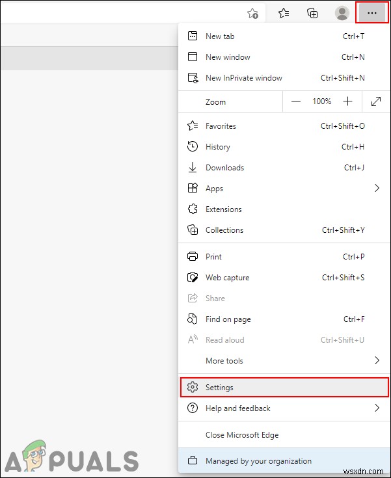Expand the Help and feedback submenu arrow
Image resolution: width=391 pixels, height=478 pixels.
tap(377, 408)
